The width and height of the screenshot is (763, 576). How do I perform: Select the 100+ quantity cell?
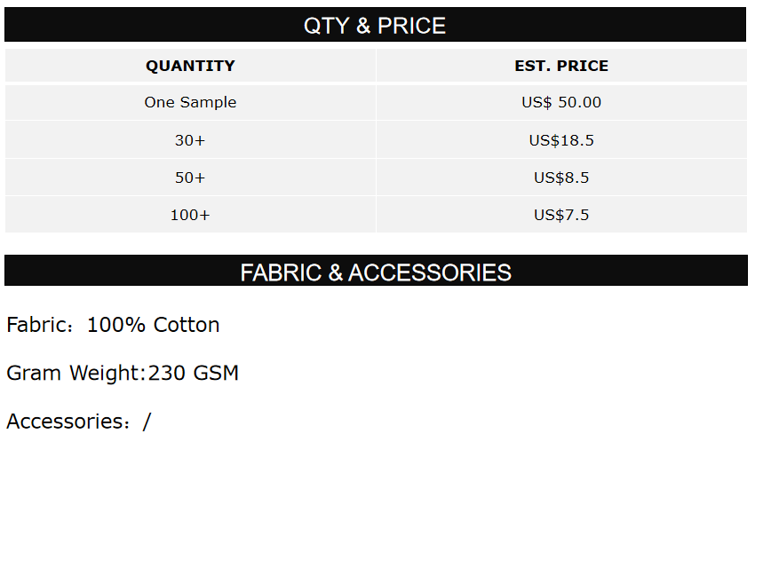click(190, 215)
